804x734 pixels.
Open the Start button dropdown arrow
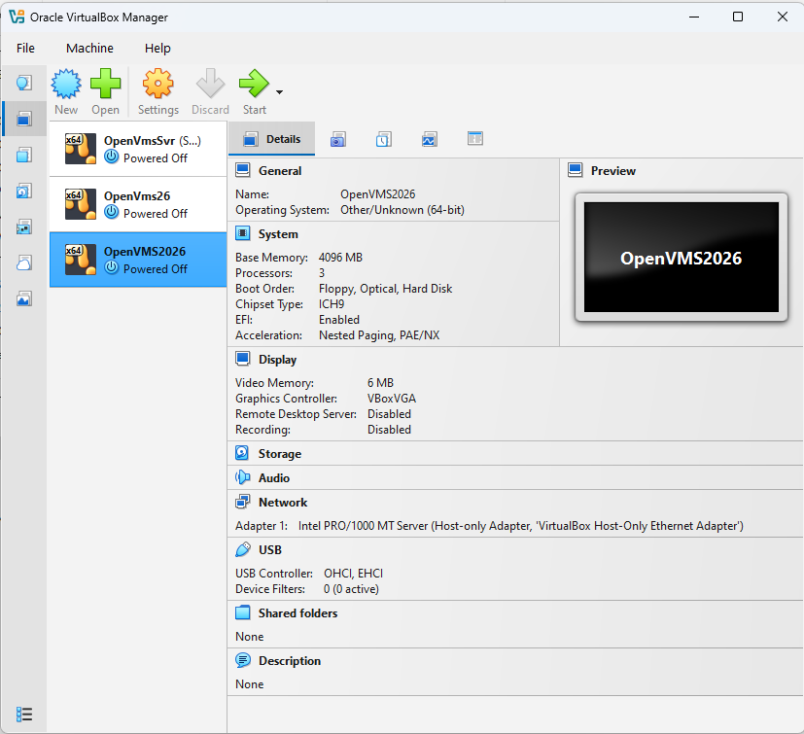[x=279, y=92]
